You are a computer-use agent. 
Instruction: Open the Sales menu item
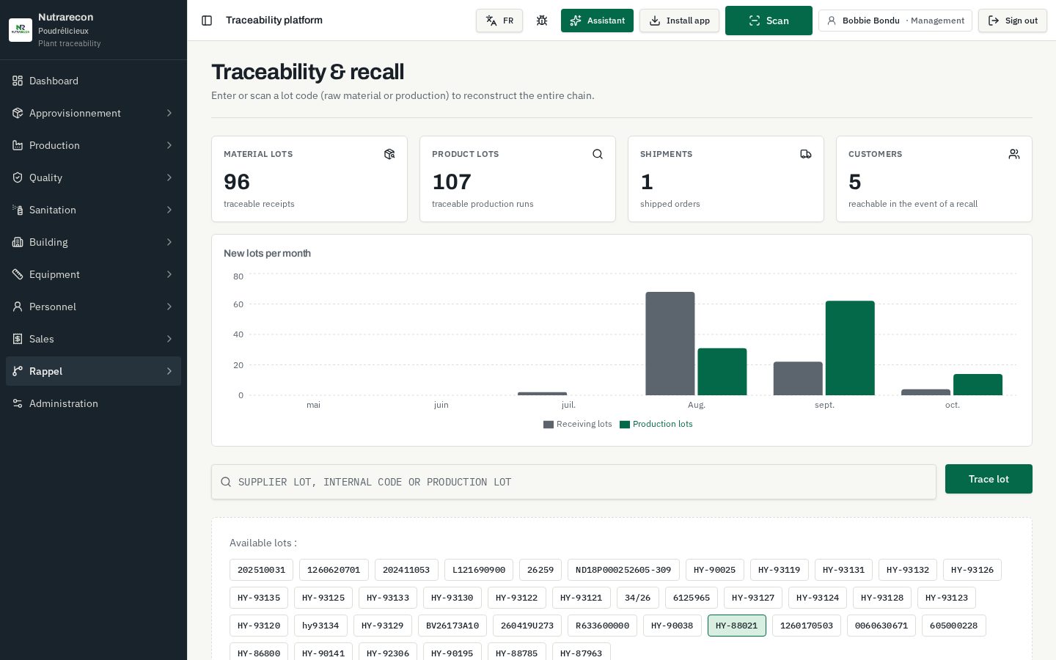point(93,339)
